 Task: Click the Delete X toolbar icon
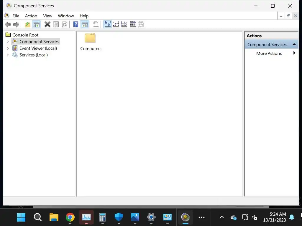tap(47, 24)
